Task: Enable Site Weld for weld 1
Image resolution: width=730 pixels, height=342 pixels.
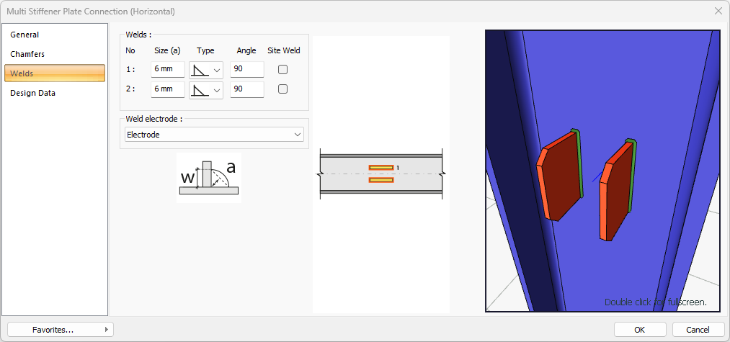Action: click(x=282, y=69)
